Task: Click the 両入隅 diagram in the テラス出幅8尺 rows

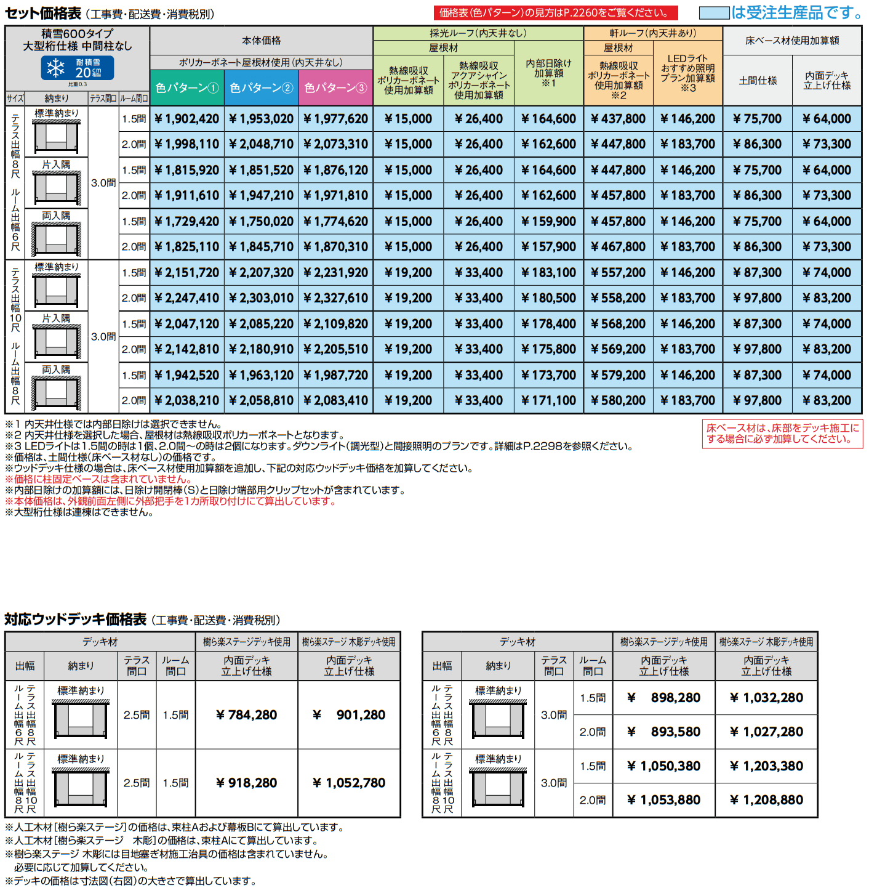Action: click(56, 238)
